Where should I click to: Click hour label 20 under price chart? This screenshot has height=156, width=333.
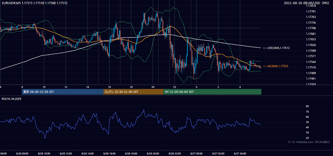(x=153, y=87)
